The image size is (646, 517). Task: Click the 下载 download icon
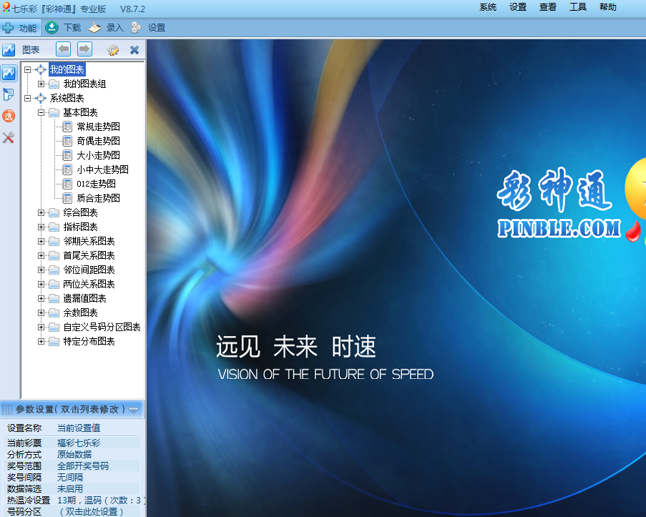[x=52, y=28]
